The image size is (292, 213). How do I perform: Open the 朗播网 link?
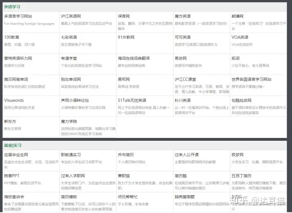237,16
